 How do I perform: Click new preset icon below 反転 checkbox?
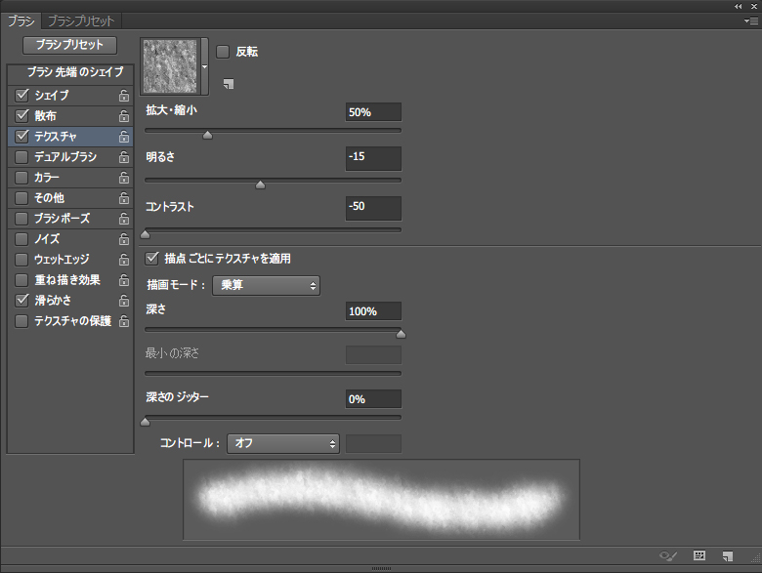(x=229, y=84)
